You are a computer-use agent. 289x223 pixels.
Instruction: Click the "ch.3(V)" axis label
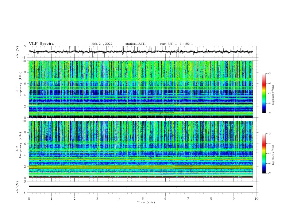[x=18, y=187]
